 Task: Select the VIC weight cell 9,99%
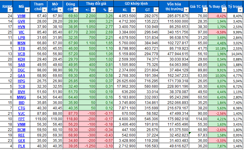pos(236,32)
